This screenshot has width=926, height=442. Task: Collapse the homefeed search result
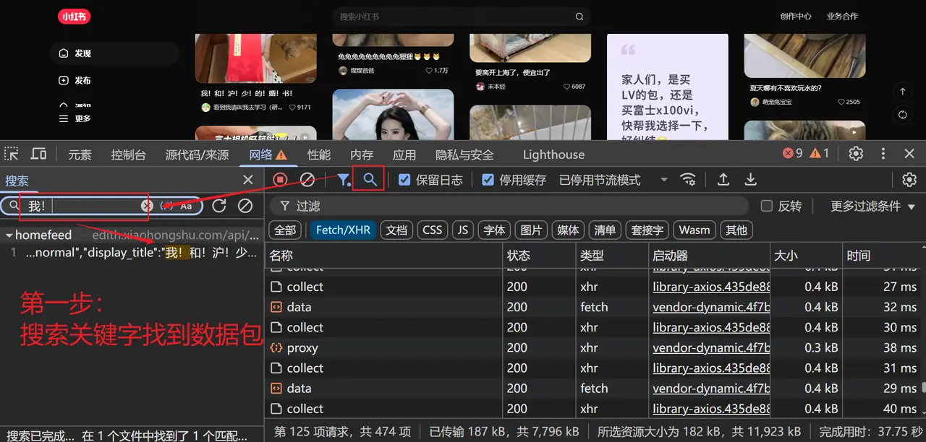(9, 235)
